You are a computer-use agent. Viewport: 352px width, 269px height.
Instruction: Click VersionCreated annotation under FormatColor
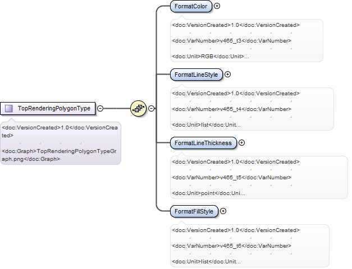pos(236,25)
